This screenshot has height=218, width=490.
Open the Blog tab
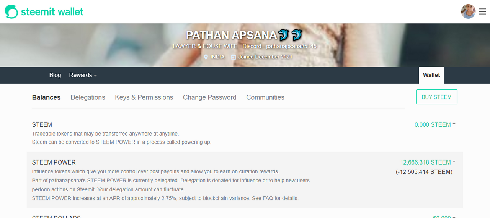pyautogui.click(x=55, y=75)
